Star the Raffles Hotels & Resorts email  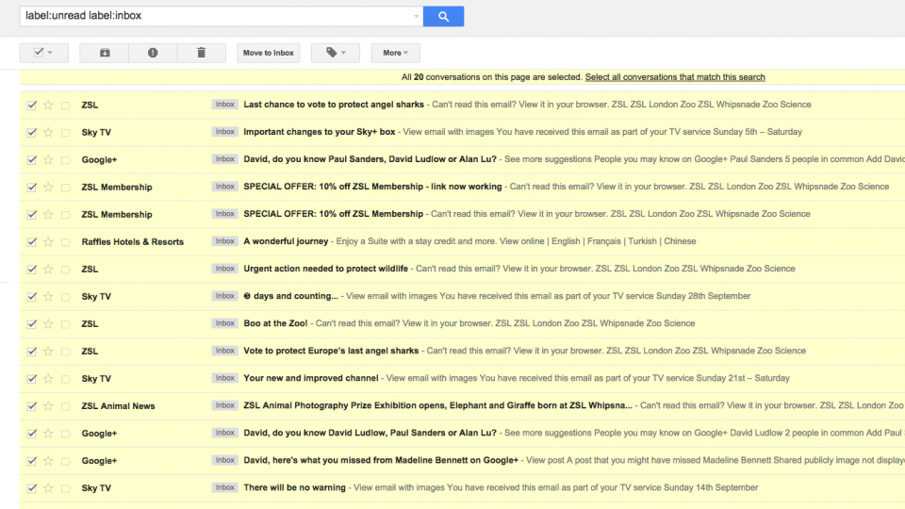(x=48, y=242)
